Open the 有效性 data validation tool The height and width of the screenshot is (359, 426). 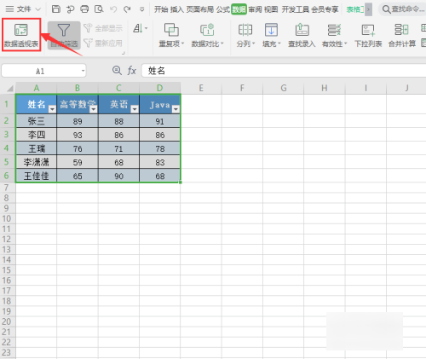(334, 35)
